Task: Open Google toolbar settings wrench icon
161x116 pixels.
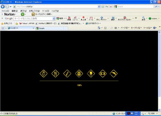Action: tap(144, 18)
